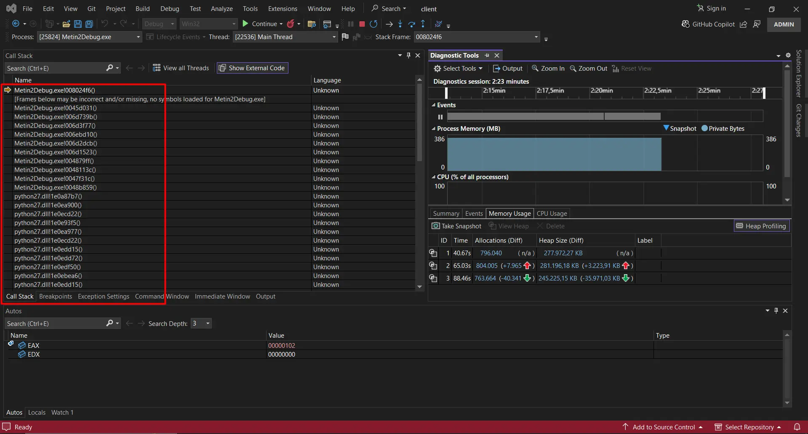Click the Step Into debug icon
This screenshot has height=434, width=808.
(400, 24)
